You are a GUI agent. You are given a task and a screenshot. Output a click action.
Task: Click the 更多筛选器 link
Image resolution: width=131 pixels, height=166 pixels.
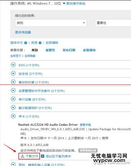click(23, 32)
